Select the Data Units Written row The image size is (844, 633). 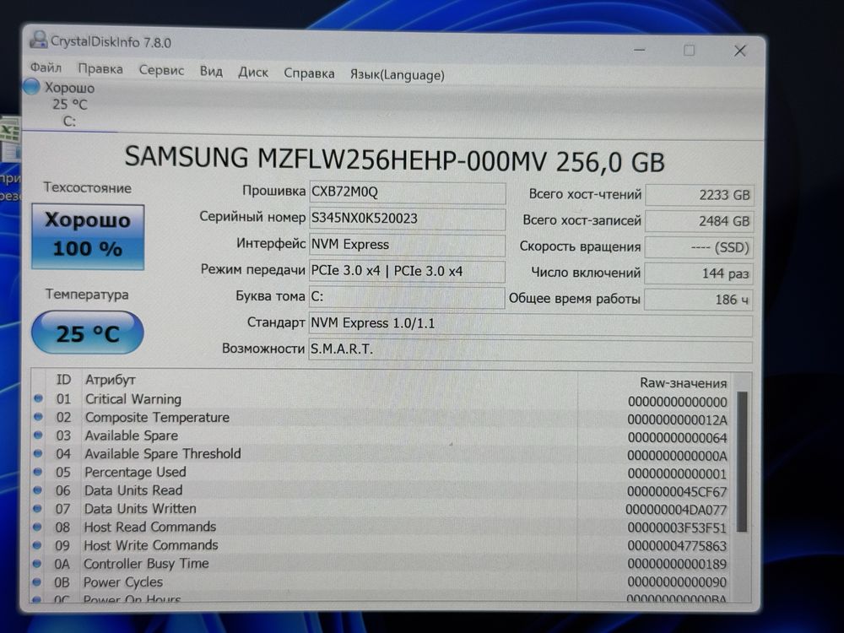tap(381, 509)
